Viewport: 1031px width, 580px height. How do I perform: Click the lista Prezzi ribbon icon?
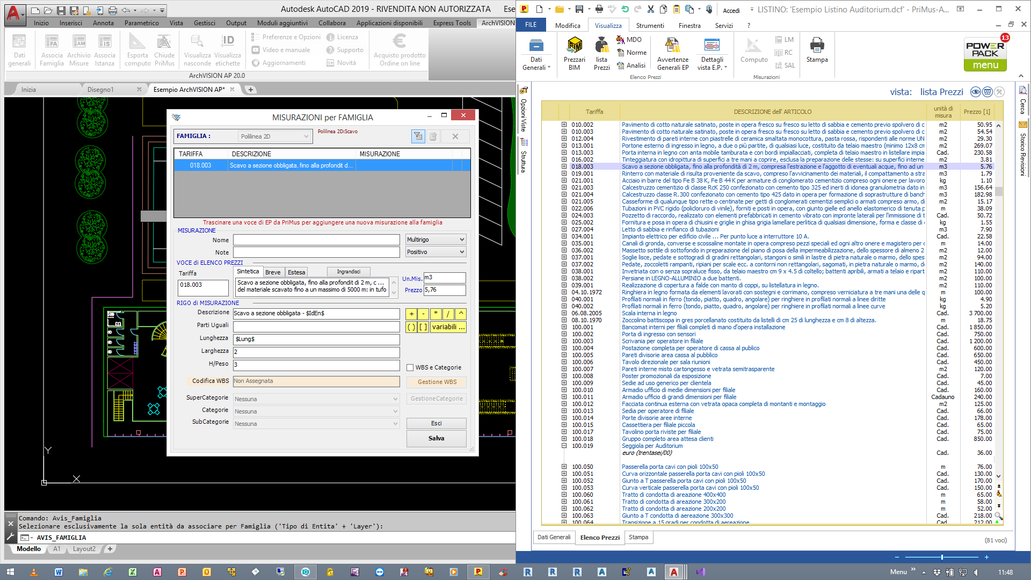pos(601,53)
